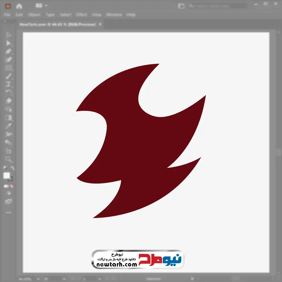Choose the Type tool

9,84
